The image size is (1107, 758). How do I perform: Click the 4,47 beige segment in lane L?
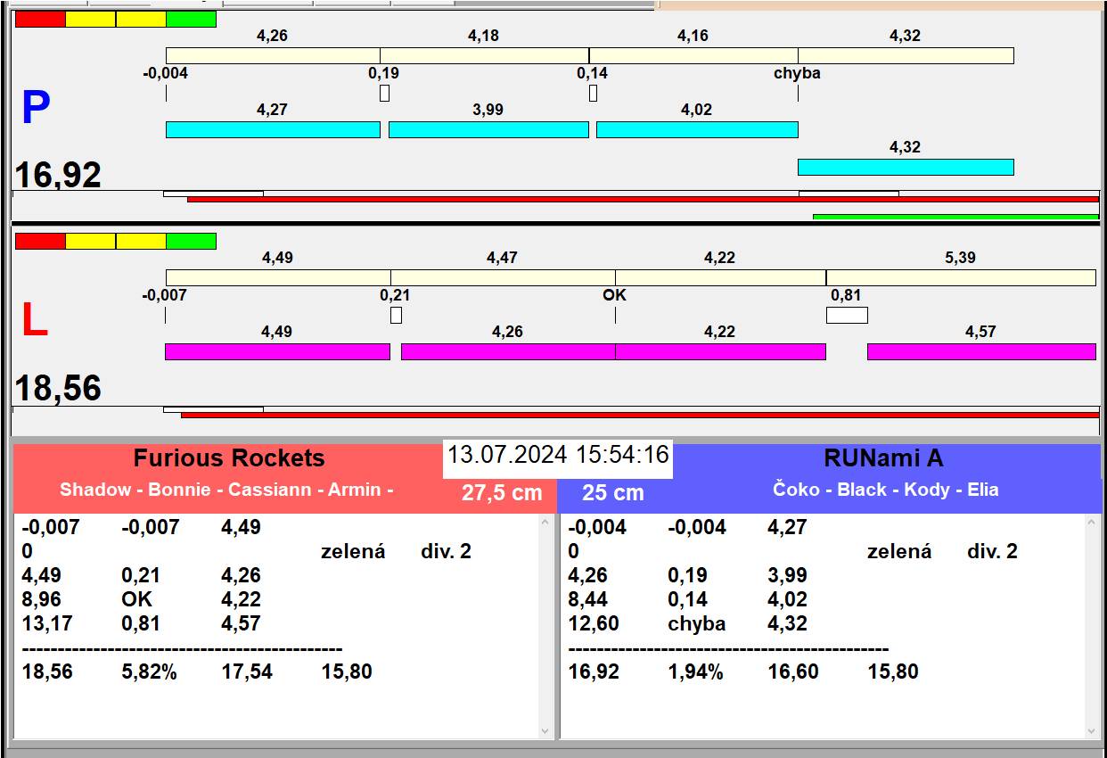click(x=503, y=277)
